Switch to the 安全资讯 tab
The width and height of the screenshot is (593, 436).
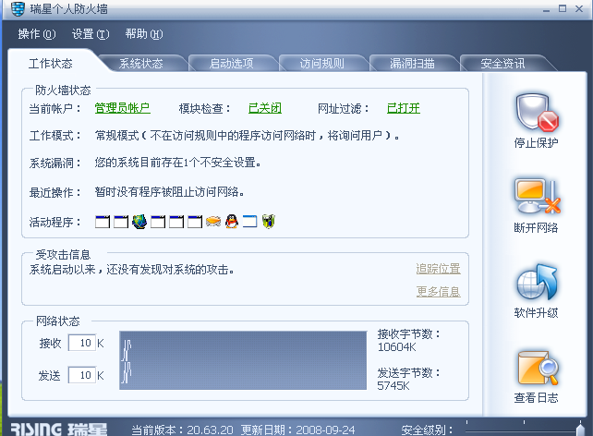pos(502,63)
